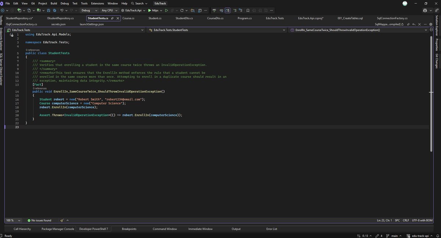Click Start Without Debugging outline play icon
This screenshot has width=441, height=238.
click(166, 11)
